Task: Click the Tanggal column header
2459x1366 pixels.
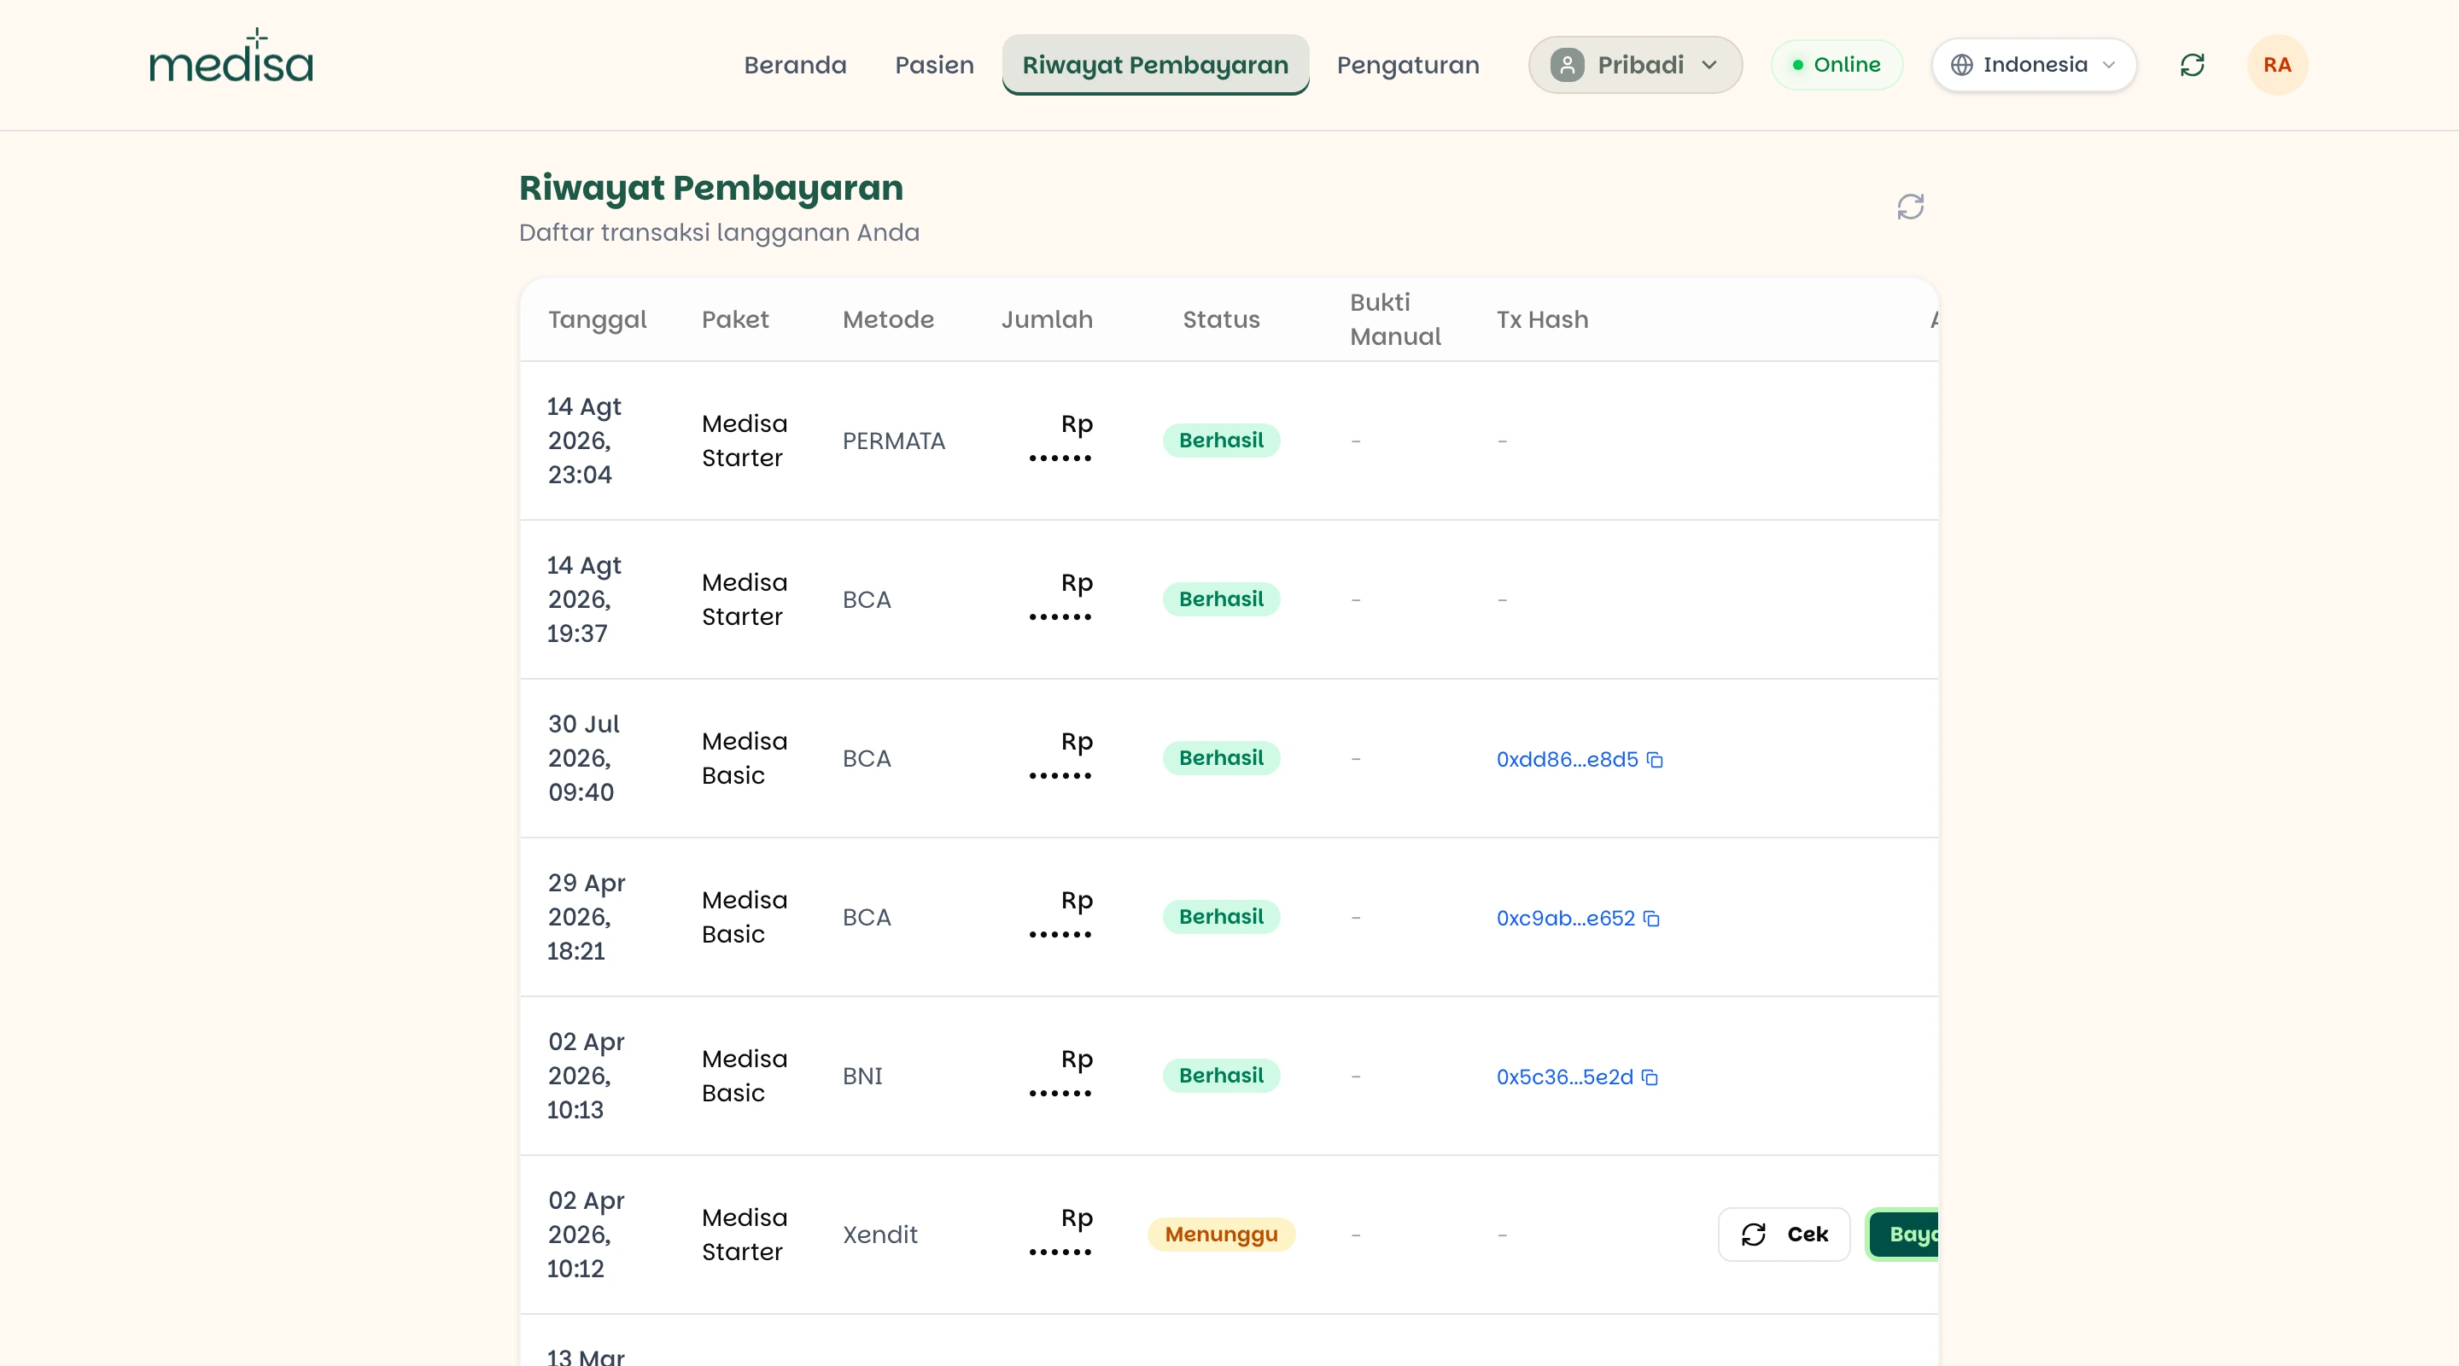Action: click(597, 318)
